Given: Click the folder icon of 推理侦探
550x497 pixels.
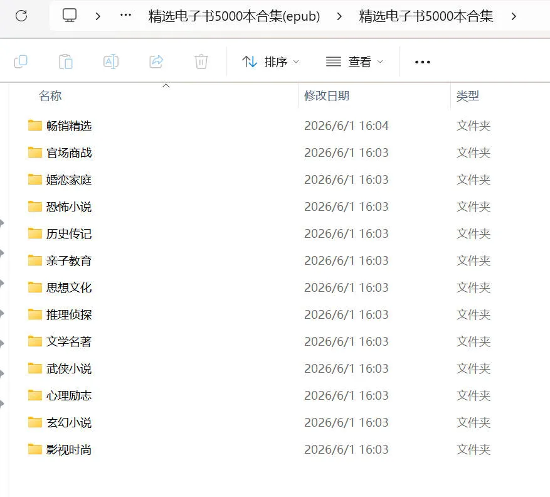Looking at the screenshot, I should pos(35,314).
